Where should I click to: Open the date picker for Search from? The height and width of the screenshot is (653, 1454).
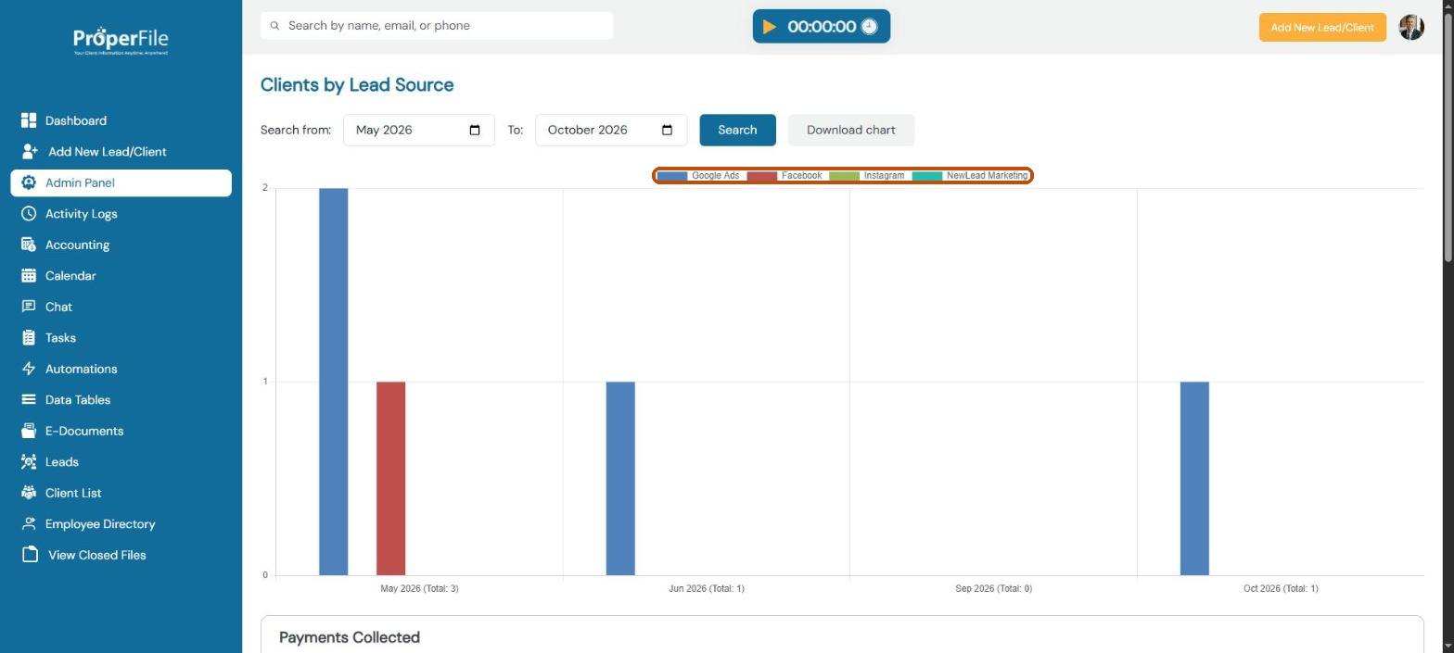(475, 130)
